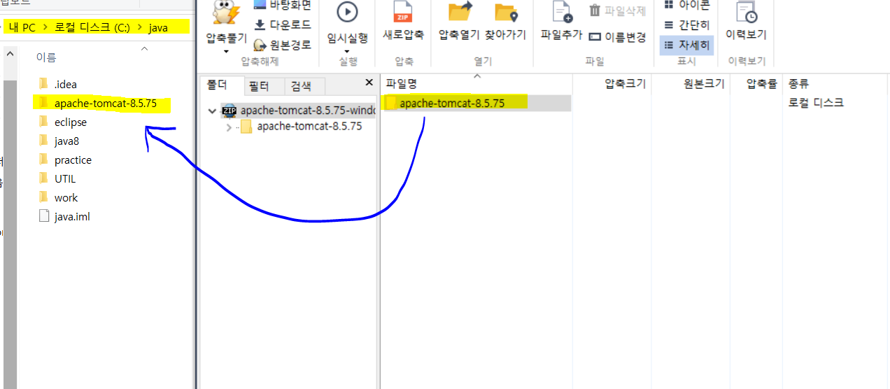
Task: Extract to 다운로드 folder
Action: [282, 25]
